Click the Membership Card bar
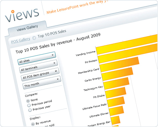The height and width of the screenshot is (127, 158). point(119,64)
